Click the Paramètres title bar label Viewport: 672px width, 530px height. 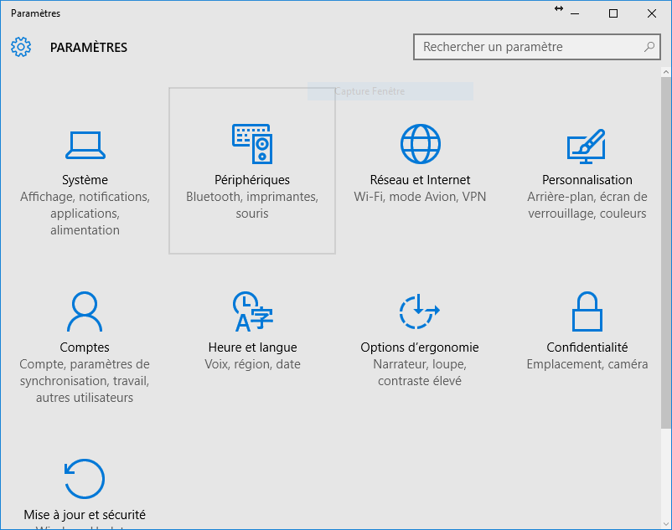[37, 13]
